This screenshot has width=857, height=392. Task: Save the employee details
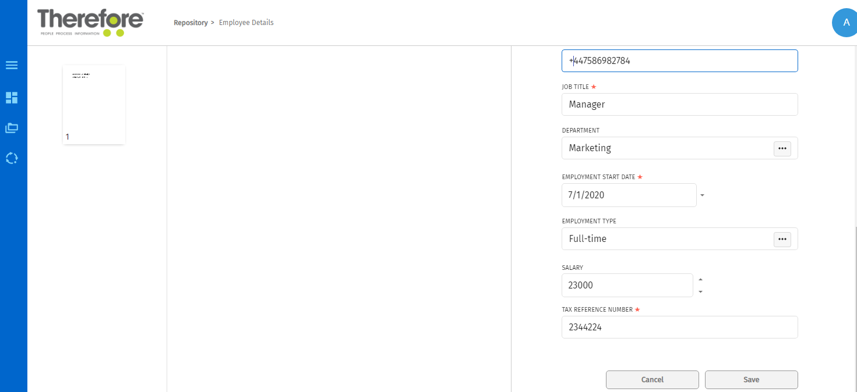[x=751, y=379]
